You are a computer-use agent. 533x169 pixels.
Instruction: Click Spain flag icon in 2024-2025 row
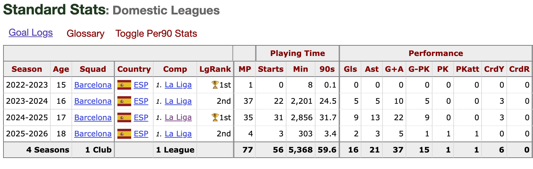point(124,117)
